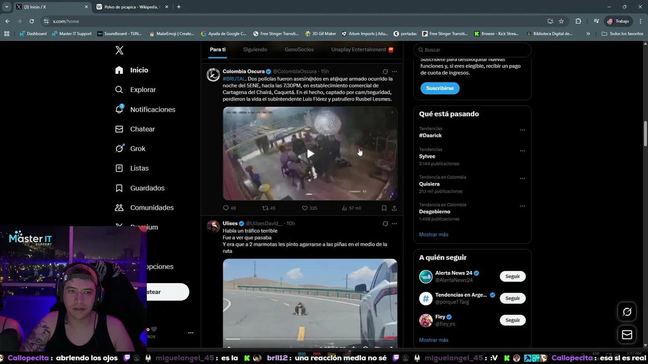Share the Colombia Oscura post
Screen dimensions: 648x364
coord(394,208)
